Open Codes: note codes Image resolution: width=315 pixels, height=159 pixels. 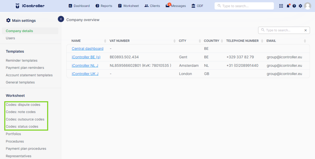click(21, 112)
